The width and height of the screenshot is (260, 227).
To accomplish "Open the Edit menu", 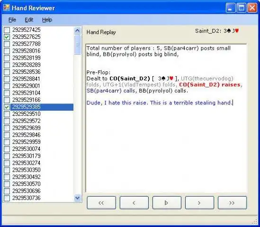I will coord(29,20).
